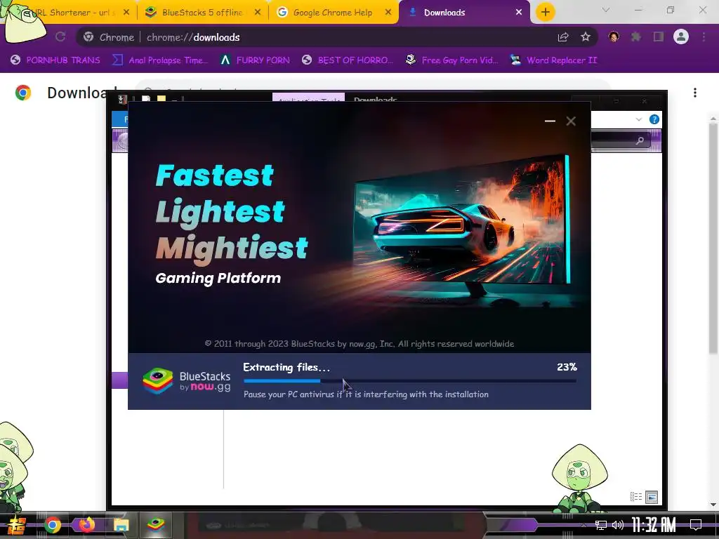Open the Word Replacer II bookmark
Screen dimensions: 719x539
point(554,60)
